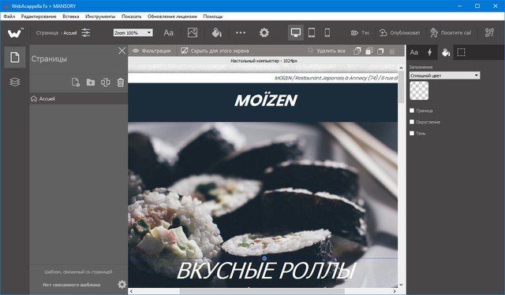This screenshot has height=295, width=505.
Task: Click the MOÏZEN Restaurant Japonais header text
Action: (336, 78)
